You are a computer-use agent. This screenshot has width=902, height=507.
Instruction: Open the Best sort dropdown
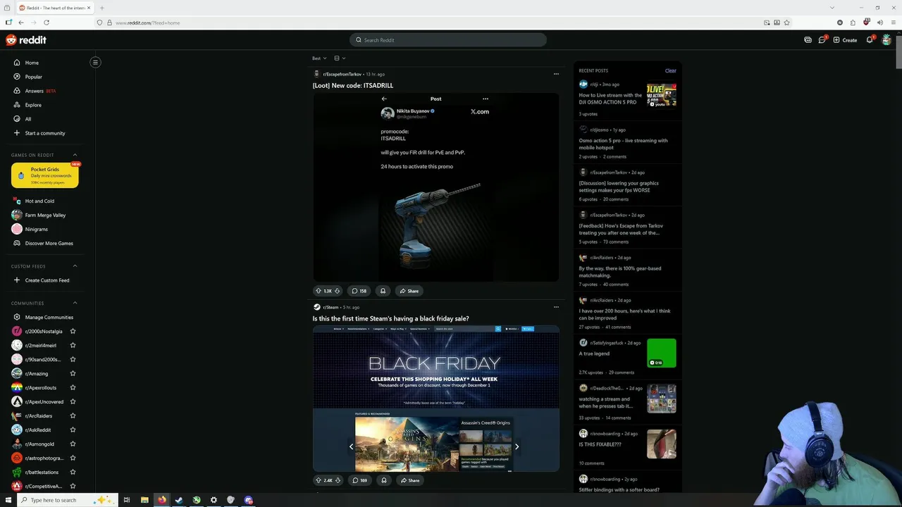(319, 58)
